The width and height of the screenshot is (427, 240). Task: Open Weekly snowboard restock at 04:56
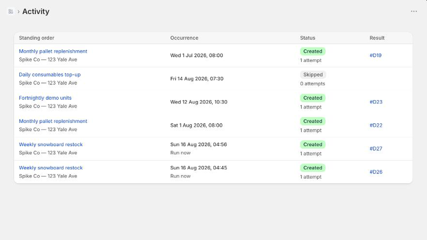point(51,145)
